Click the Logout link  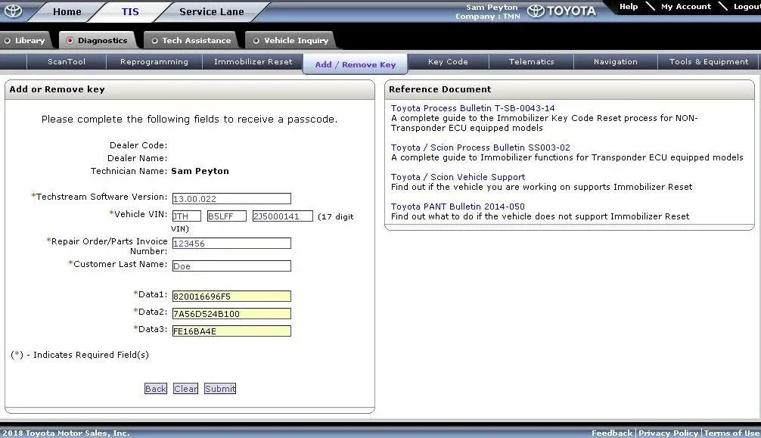click(747, 6)
